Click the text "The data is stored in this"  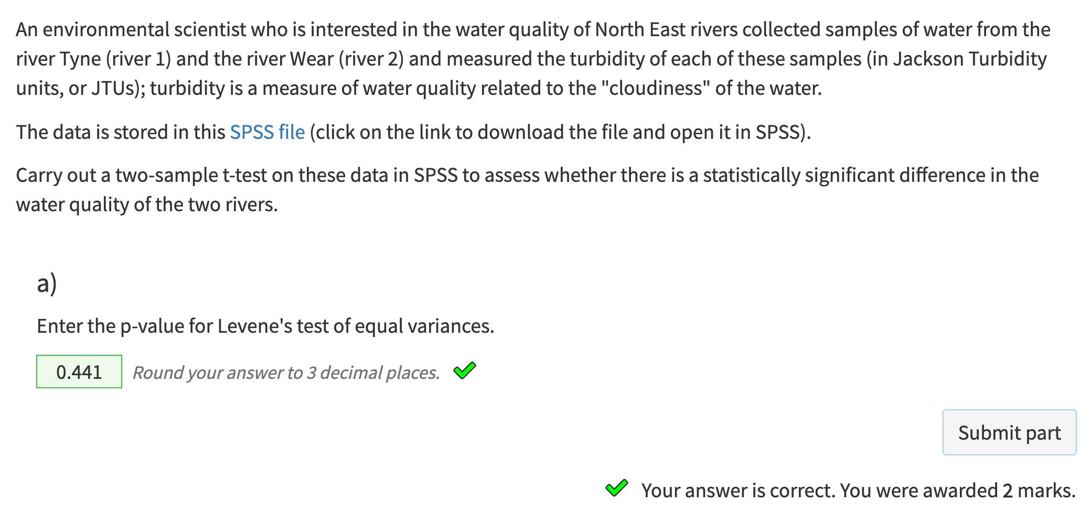point(120,132)
